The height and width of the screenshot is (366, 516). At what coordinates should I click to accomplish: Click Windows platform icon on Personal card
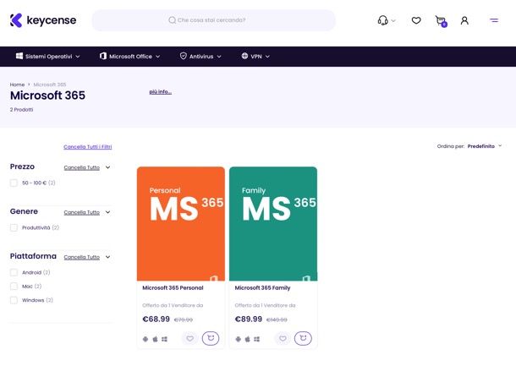click(x=165, y=339)
